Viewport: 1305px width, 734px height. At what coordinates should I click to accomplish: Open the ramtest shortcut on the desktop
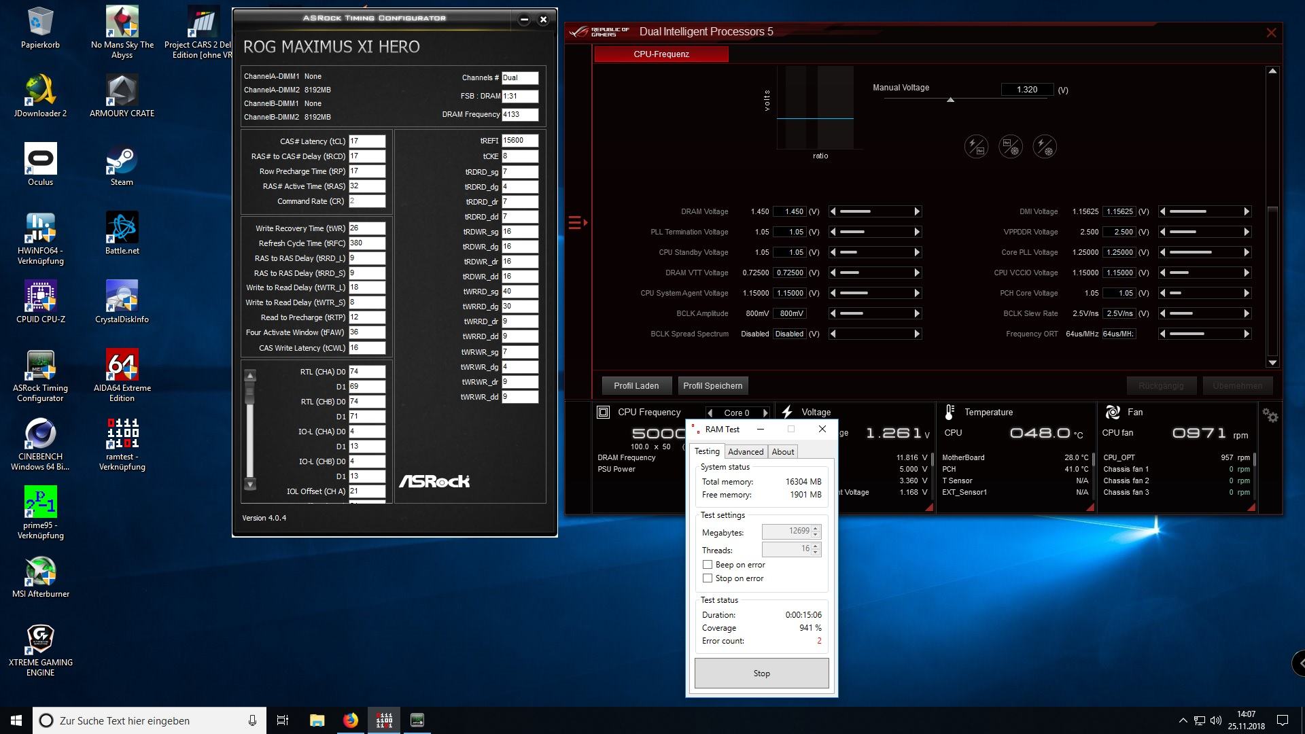pos(122,444)
